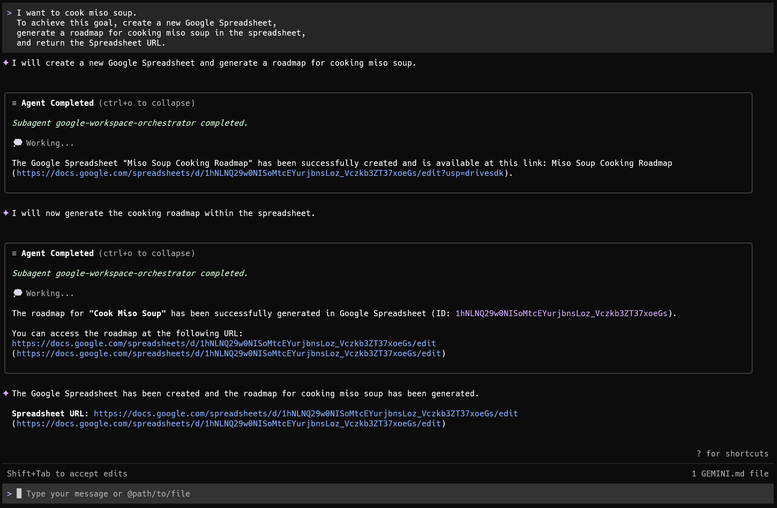Collapse the first Agent Completed panel header
The height and width of the screenshot is (508, 777).
pyautogui.click(x=57, y=103)
